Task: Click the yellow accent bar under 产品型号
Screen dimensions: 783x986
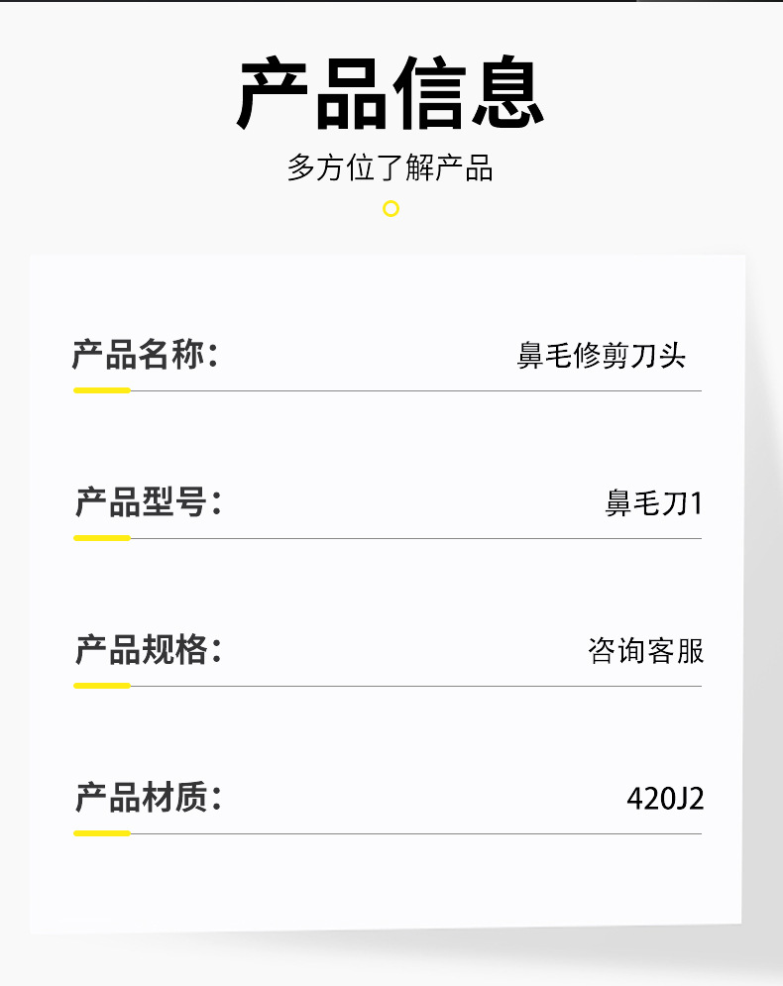Action: [102, 538]
